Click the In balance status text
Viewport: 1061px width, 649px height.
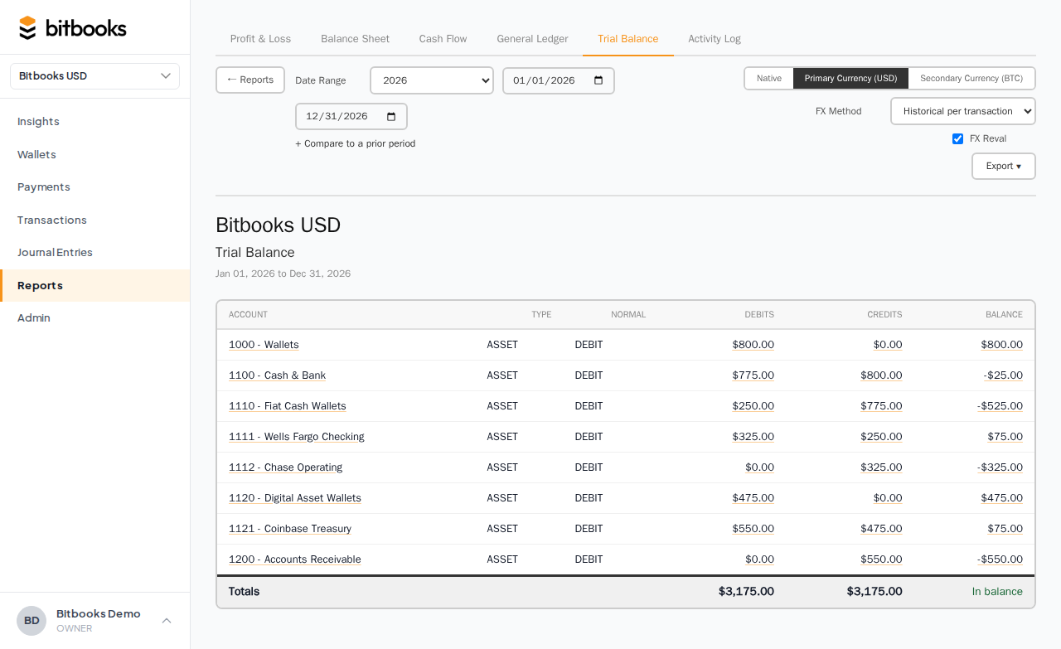(997, 592)
